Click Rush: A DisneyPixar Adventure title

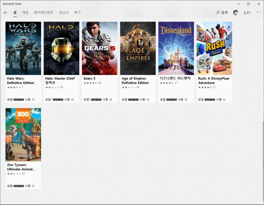click(214, 81)
